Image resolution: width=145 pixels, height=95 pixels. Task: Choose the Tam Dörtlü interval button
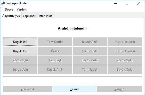tap(55, 42)
